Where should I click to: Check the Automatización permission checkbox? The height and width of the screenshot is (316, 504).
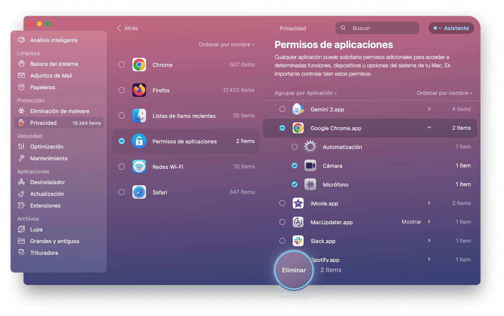click(295, 147)
